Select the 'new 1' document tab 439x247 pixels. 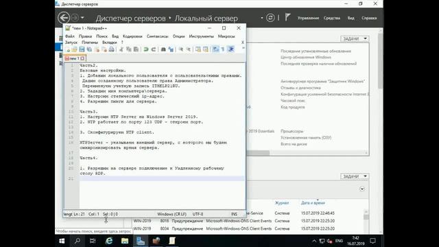pos(75,58)
